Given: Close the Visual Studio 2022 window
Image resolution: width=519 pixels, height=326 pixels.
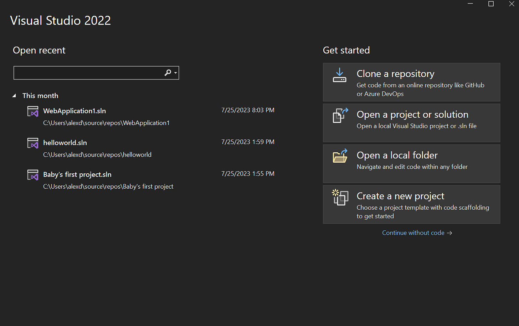Looking at the screenshot, I should pyautogui.click(x=512, y=4).
